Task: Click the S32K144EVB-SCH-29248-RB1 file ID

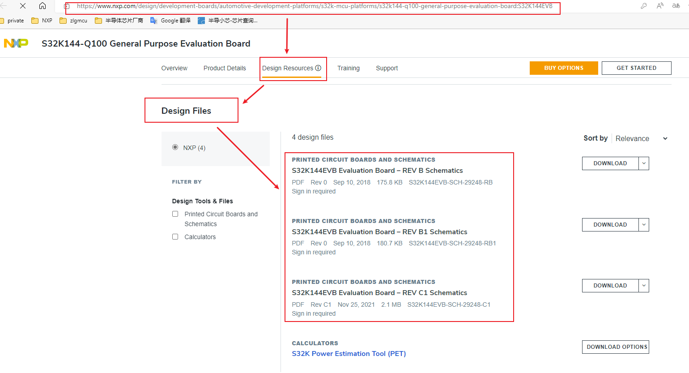Action: [x=452, y=243]
